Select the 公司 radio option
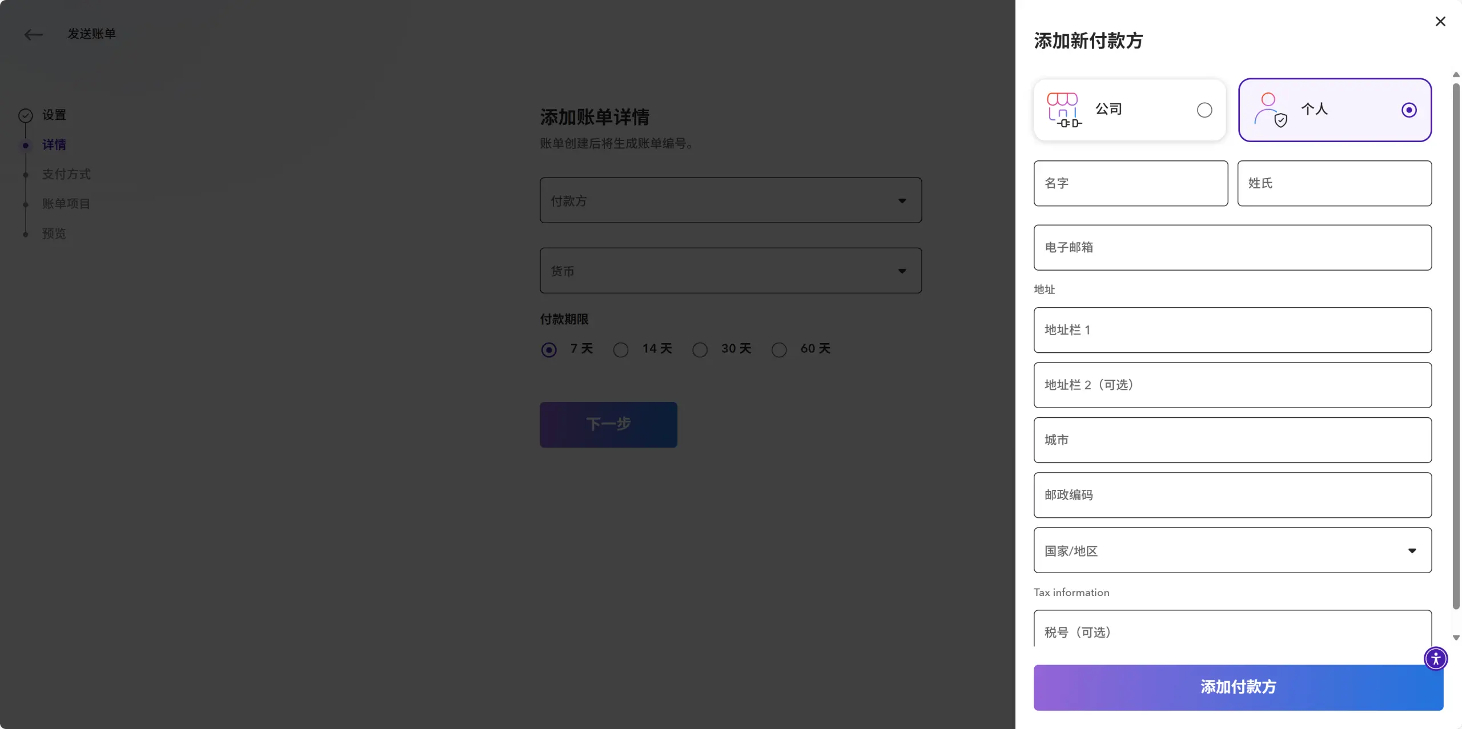 [1204, 110]
